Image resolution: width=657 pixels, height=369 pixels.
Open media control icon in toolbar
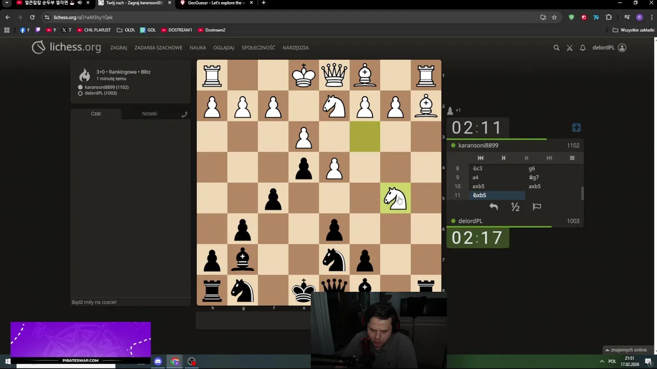pyautogui.click(x=627, y=17)
